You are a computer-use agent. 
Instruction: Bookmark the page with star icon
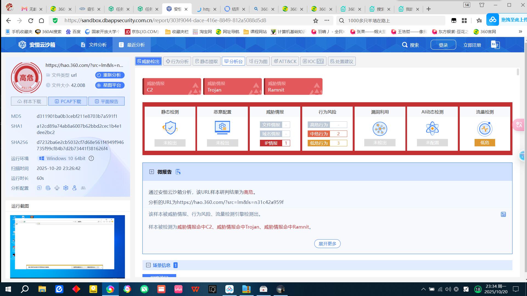coord(316,21)
